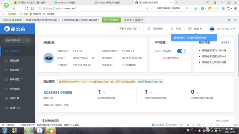
Task: Expand 系统设置 sidebar menu
Action: [x=17, y=70]
